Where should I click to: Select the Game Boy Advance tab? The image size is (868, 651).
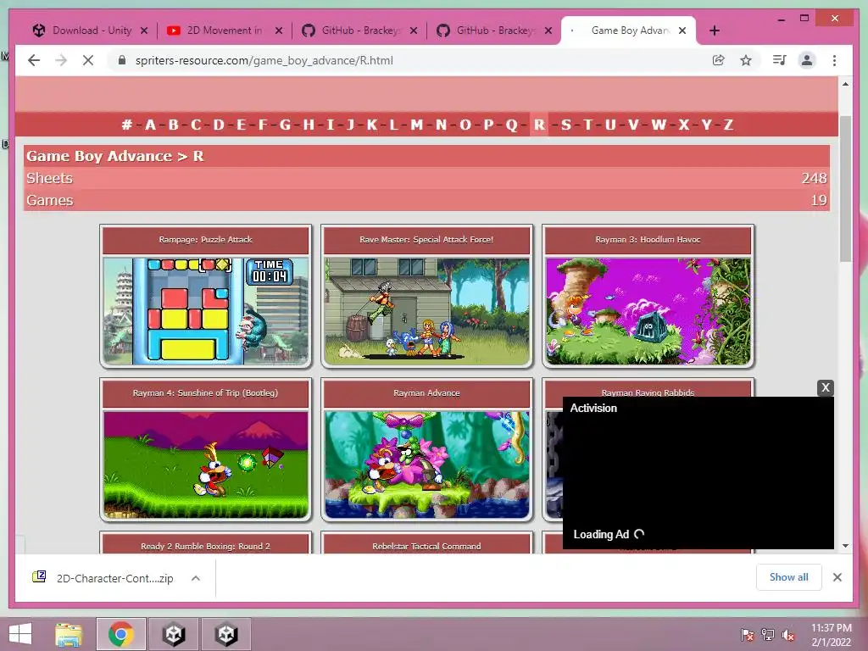[x=628, y=31]
